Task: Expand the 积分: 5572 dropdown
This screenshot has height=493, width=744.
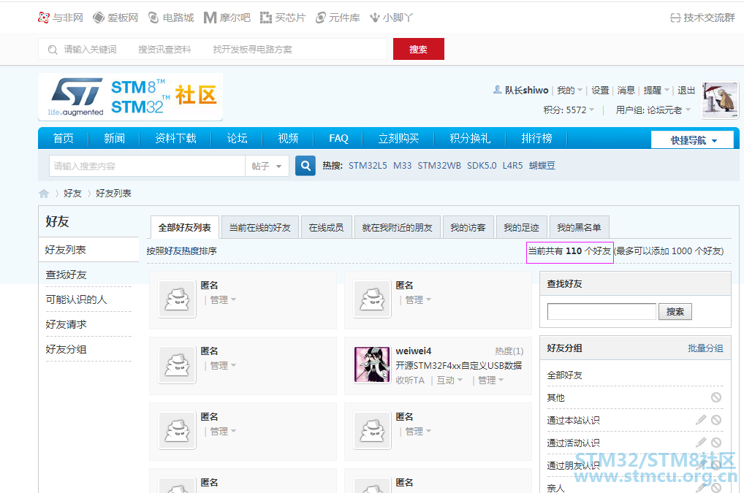Action: click(x=569, y=110)
